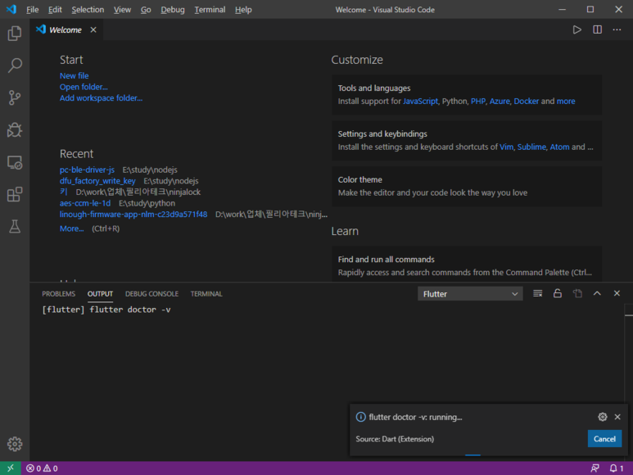Open the Flutter output channel dropdown
Screen dimensions: 633x475
click(470, 294)
